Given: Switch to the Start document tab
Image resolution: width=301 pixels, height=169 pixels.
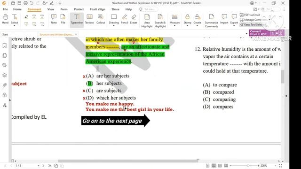Looking at the screenshot, I should coord(5,34).
